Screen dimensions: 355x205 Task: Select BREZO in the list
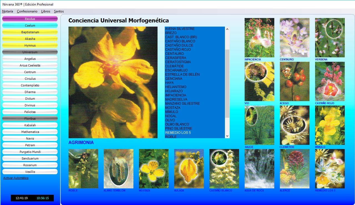pyautogui.click(x=195, y=33)
